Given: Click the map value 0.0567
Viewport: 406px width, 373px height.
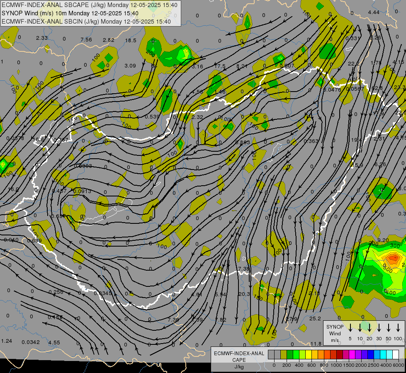Looking at the screenshot, I should click(x=355, y=89).
